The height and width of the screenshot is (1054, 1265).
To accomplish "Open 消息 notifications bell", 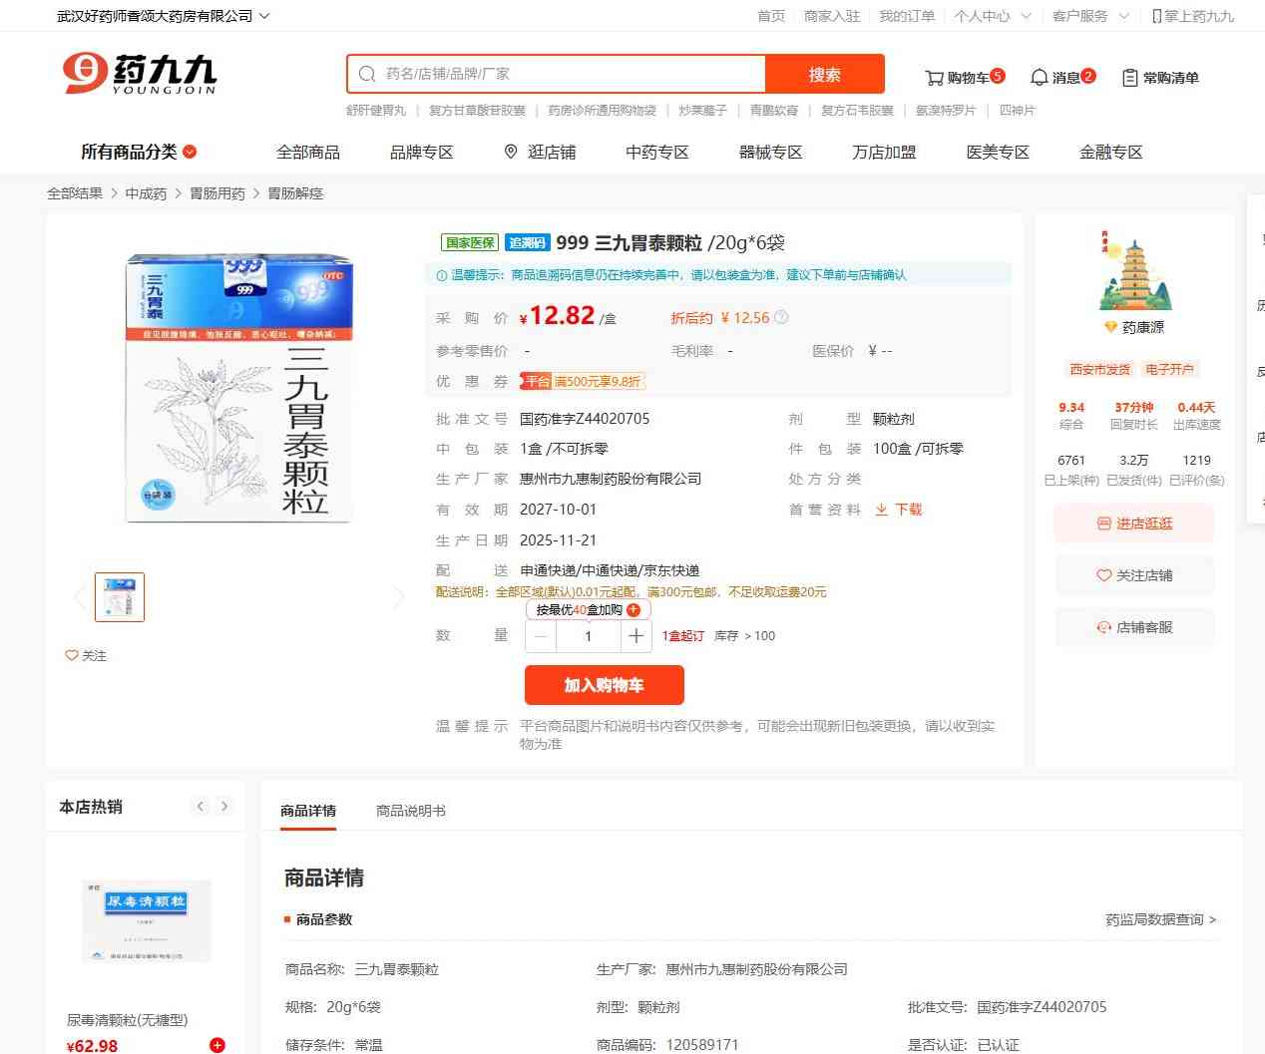I will tap(1061, 77).
